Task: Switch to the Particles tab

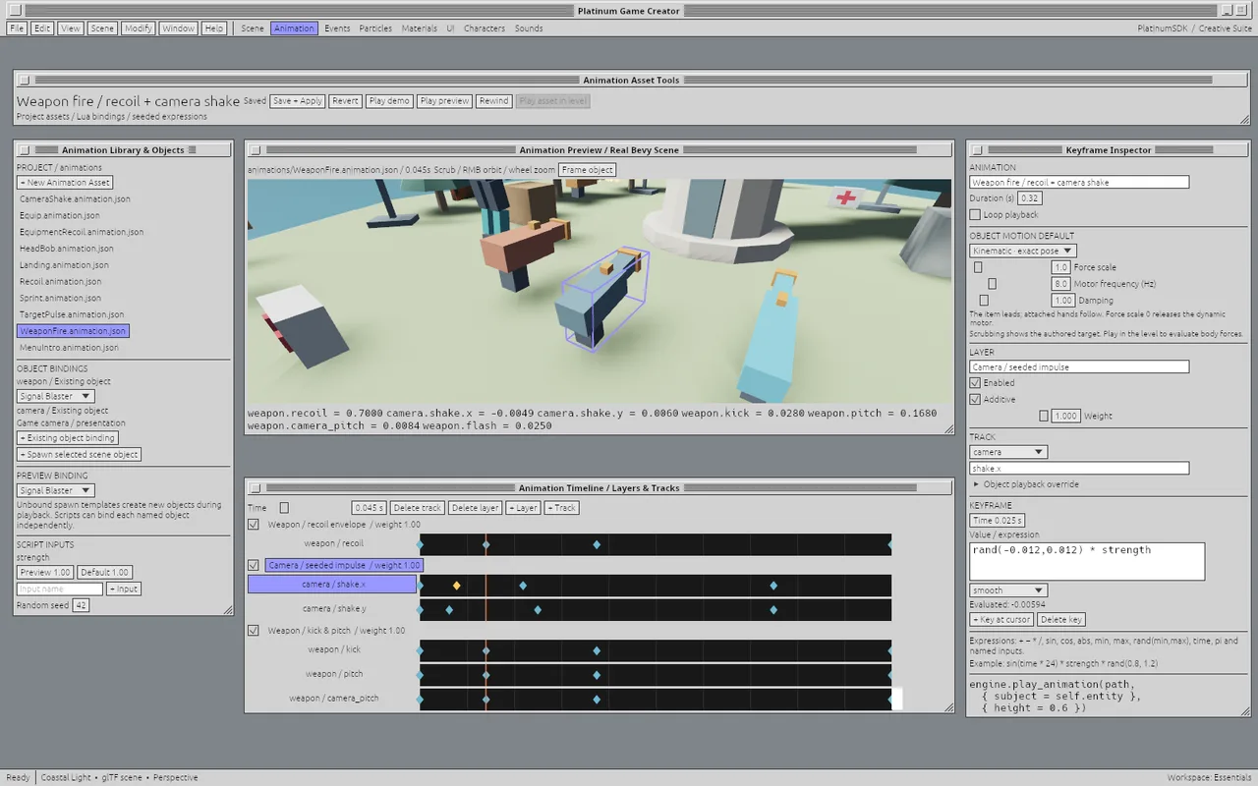Action: coord(375,28)
